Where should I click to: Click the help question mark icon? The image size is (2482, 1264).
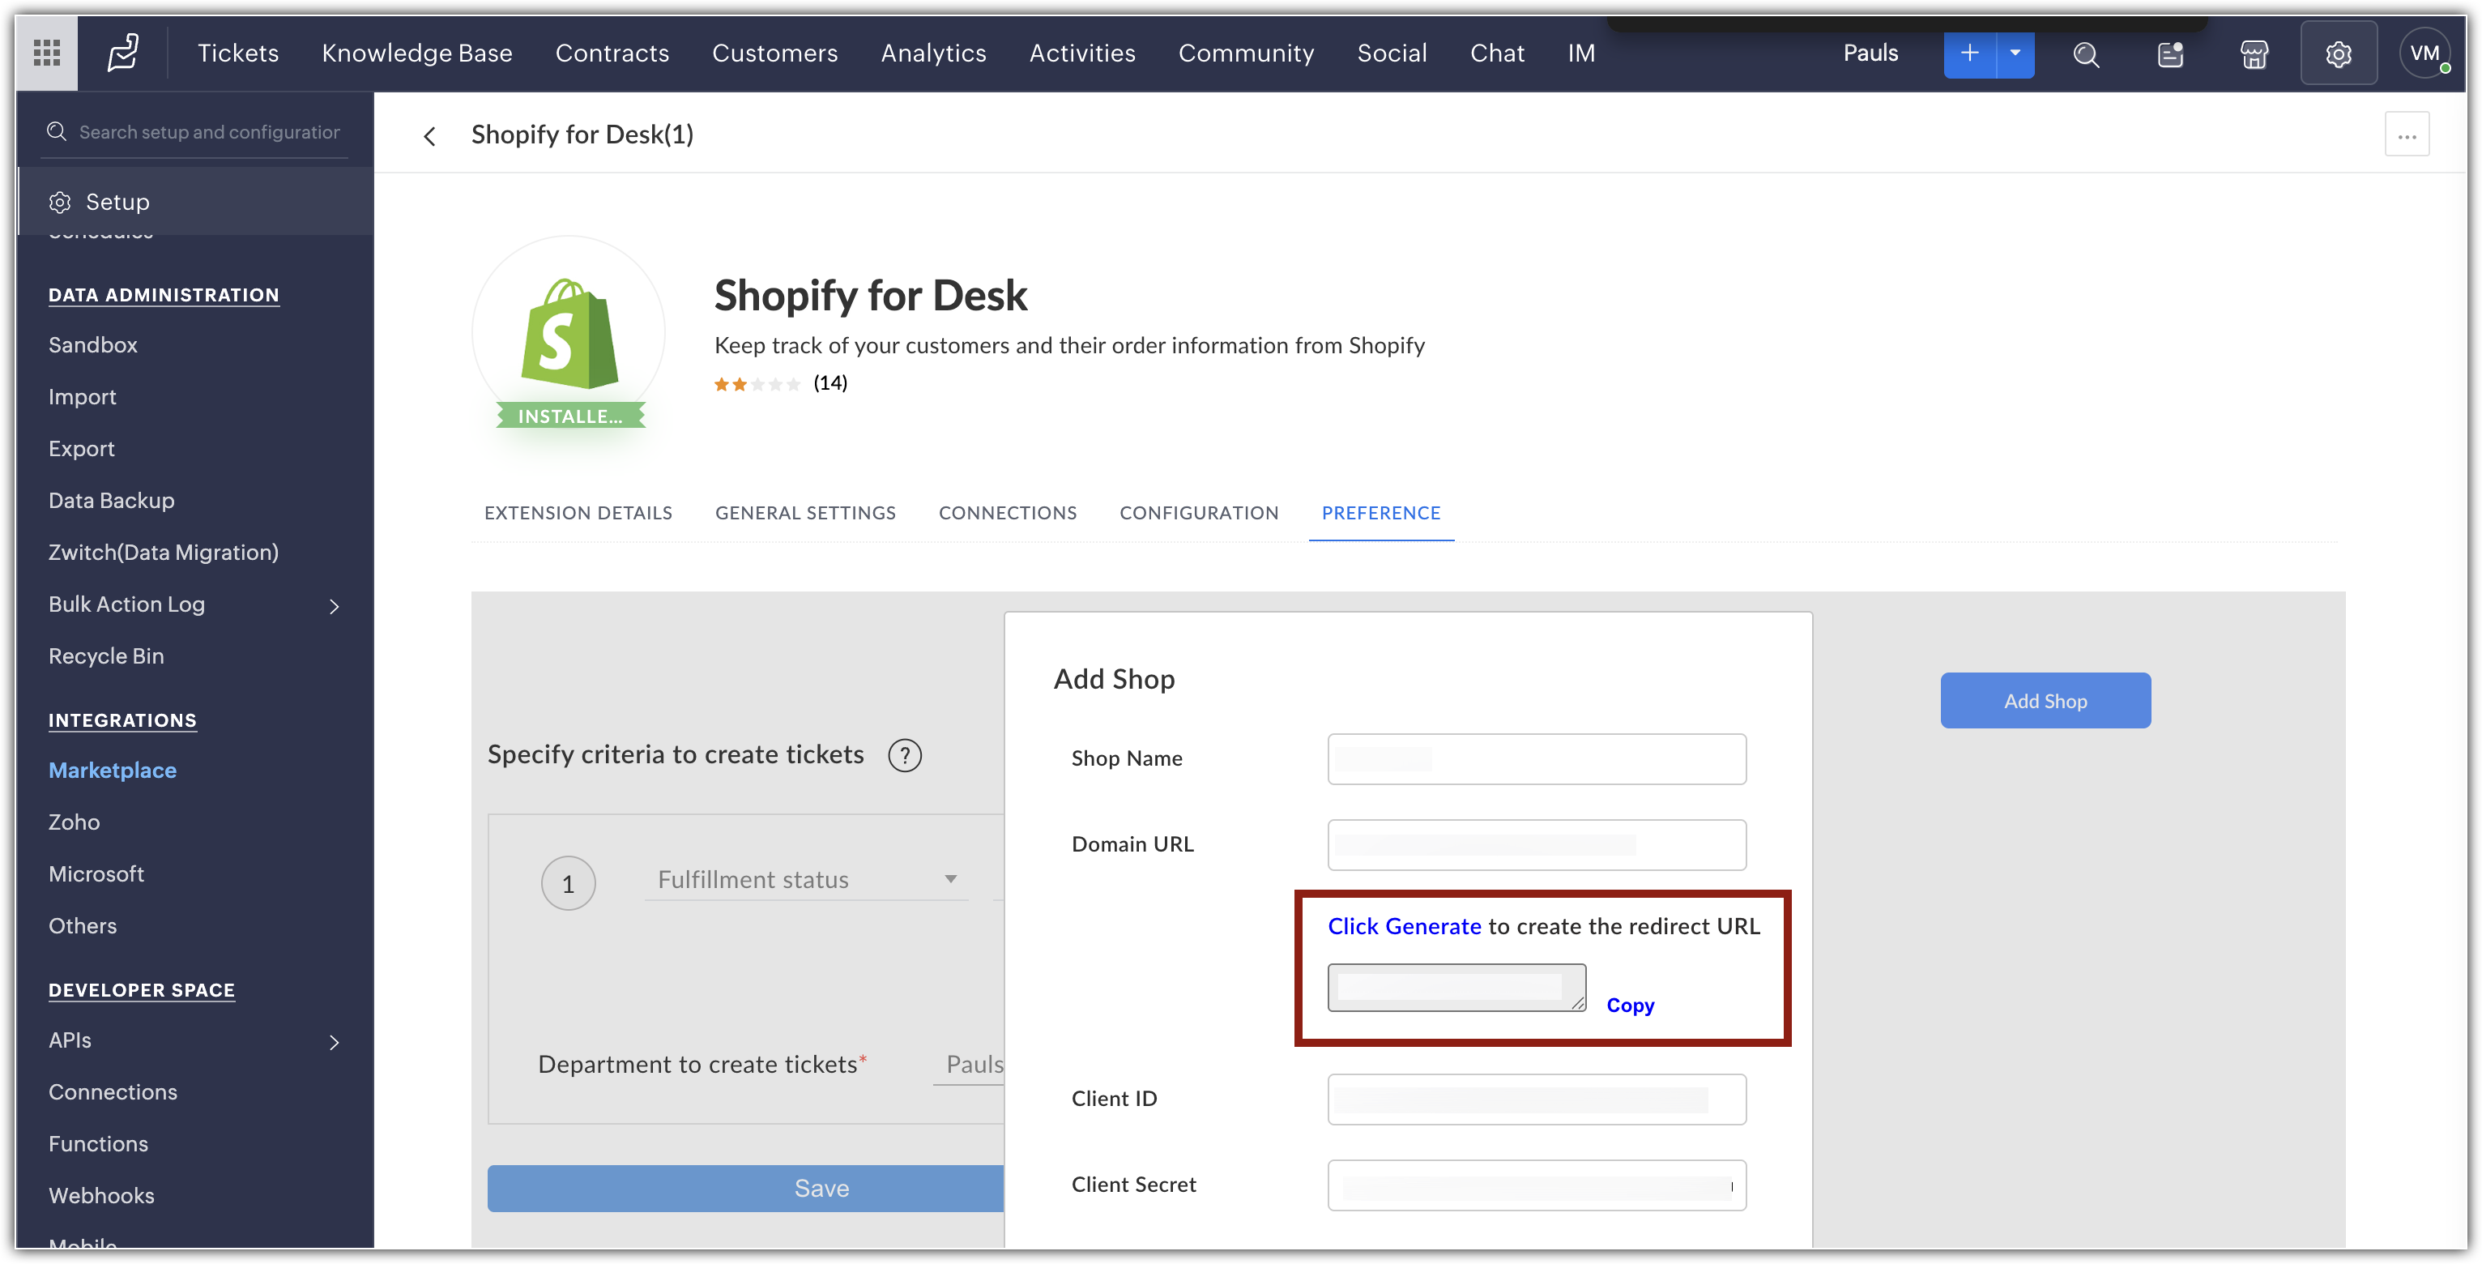(x=904, y=754)
